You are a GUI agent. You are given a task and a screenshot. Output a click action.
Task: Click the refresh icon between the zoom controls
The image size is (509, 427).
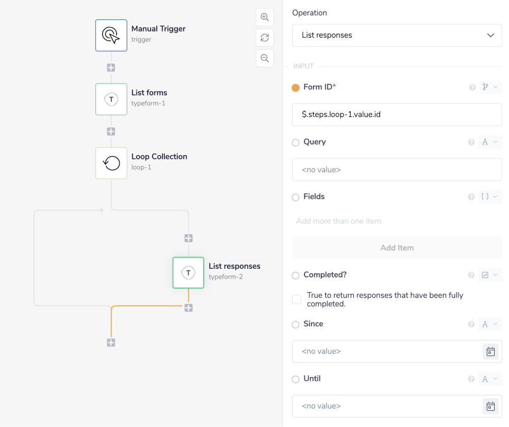click(x=264, y=37)
